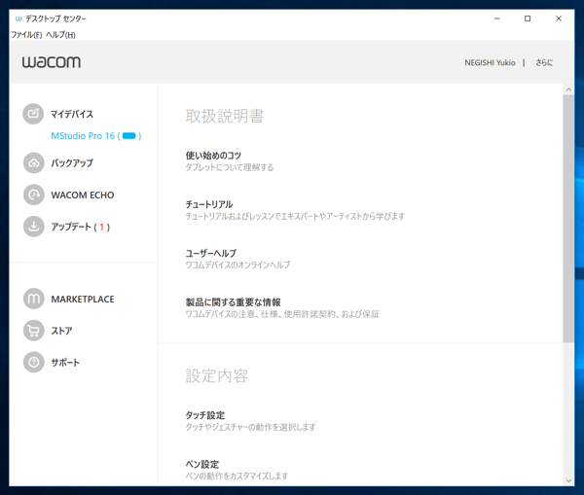
Task: Click the scrollbar up arrow
Action: pyautogui.click(x=568, y=89)
